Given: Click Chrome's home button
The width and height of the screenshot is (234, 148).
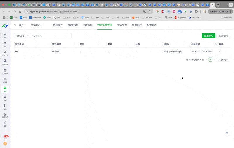Looking at the screenshot, I should click(20, 11).
